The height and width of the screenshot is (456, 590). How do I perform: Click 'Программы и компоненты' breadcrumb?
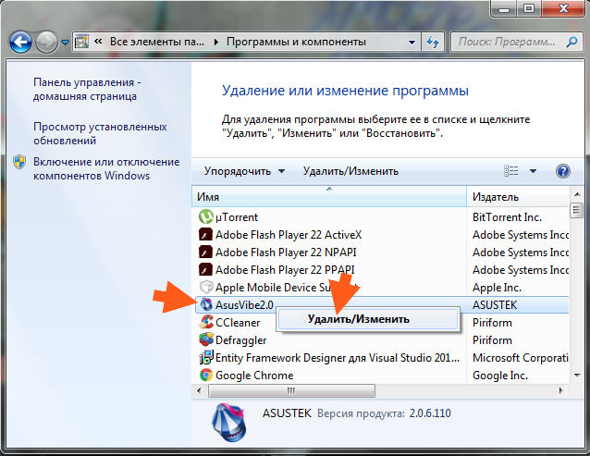(x=296, y=42)
